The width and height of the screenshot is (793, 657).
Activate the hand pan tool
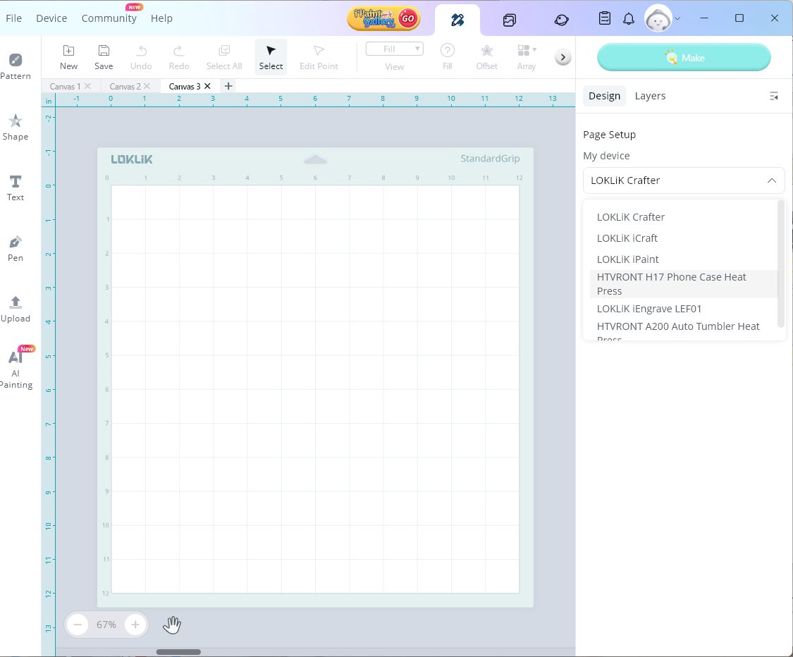click(x=172, y=625)
